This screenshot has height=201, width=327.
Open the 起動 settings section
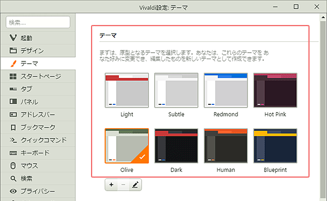coord(38,38)
